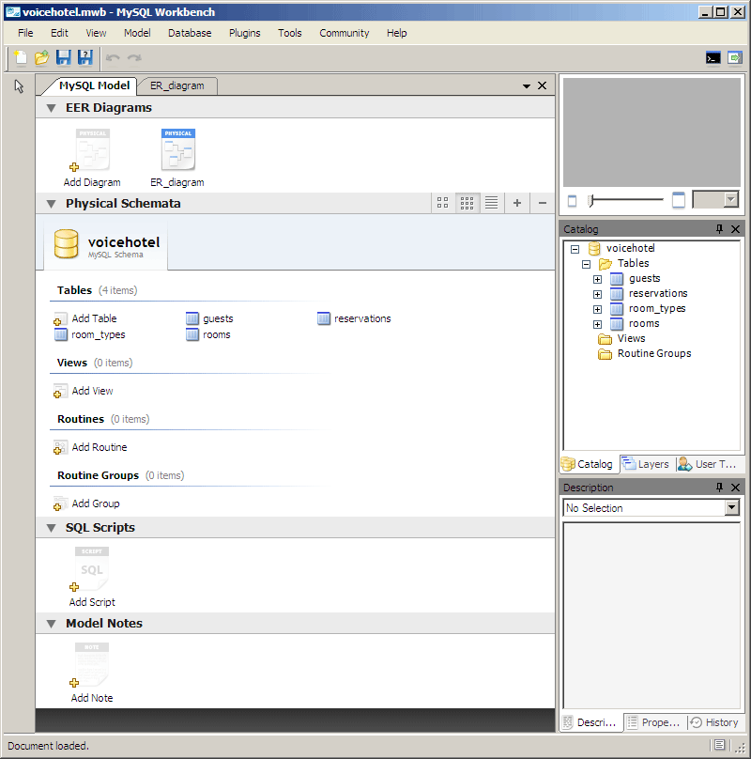751x759 pixels.
Task: Close the Description panel
Action: coord(736,488)
